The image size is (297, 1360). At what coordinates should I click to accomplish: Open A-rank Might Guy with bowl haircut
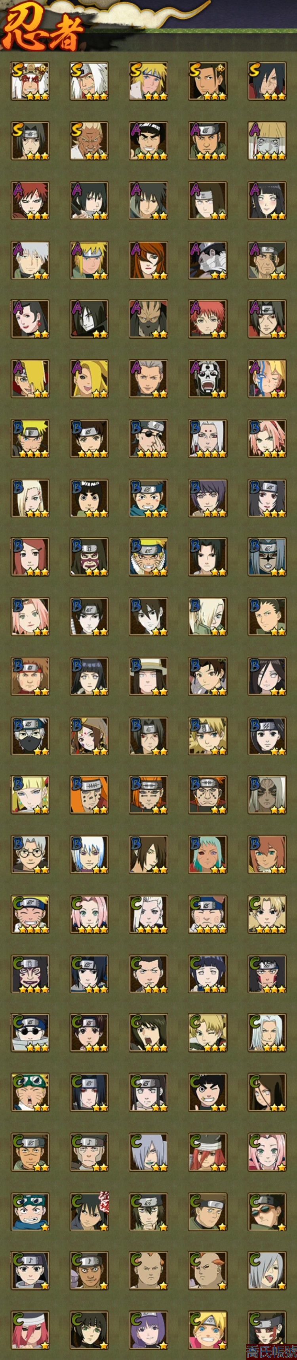[148, 140]
